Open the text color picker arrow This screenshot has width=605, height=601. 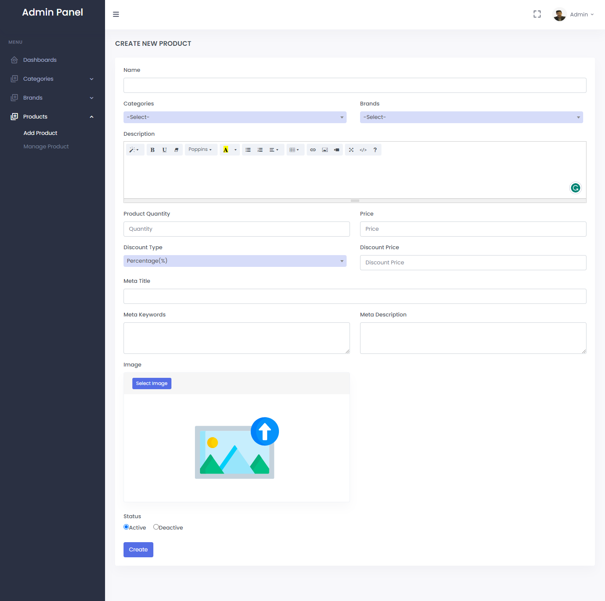coord(236,150)
